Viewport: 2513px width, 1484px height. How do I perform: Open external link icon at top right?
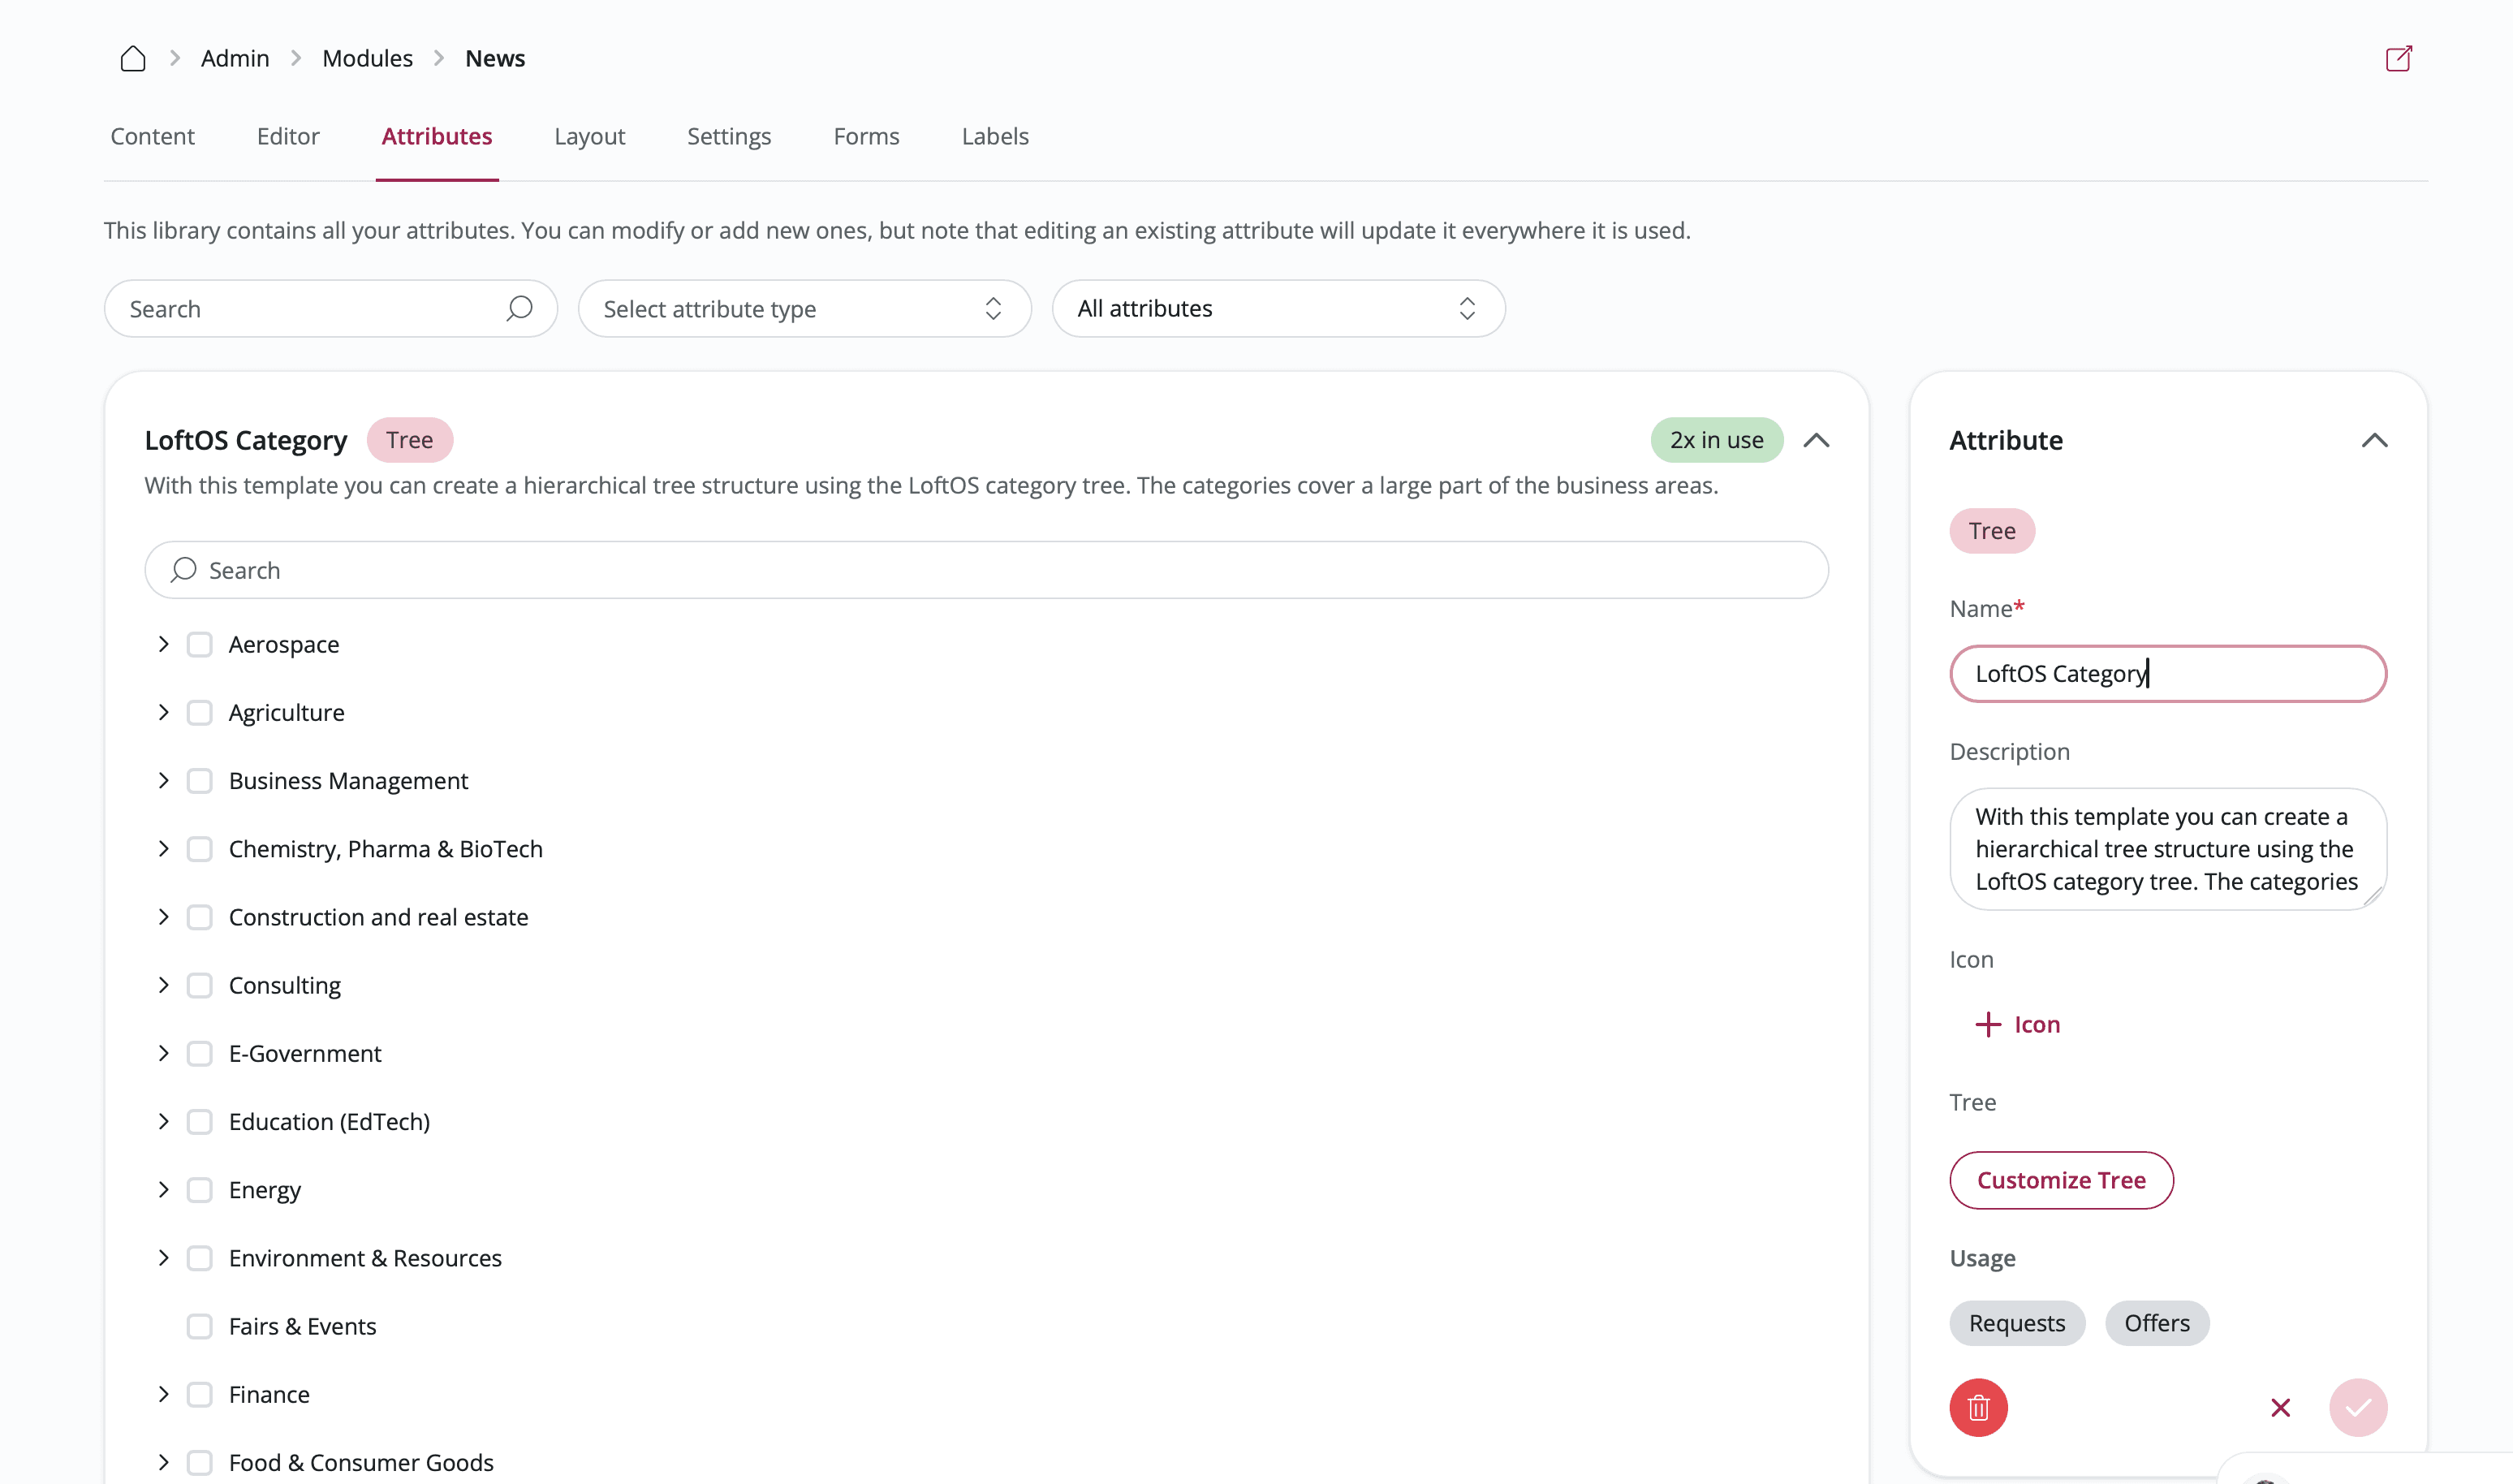(2398, 59)
